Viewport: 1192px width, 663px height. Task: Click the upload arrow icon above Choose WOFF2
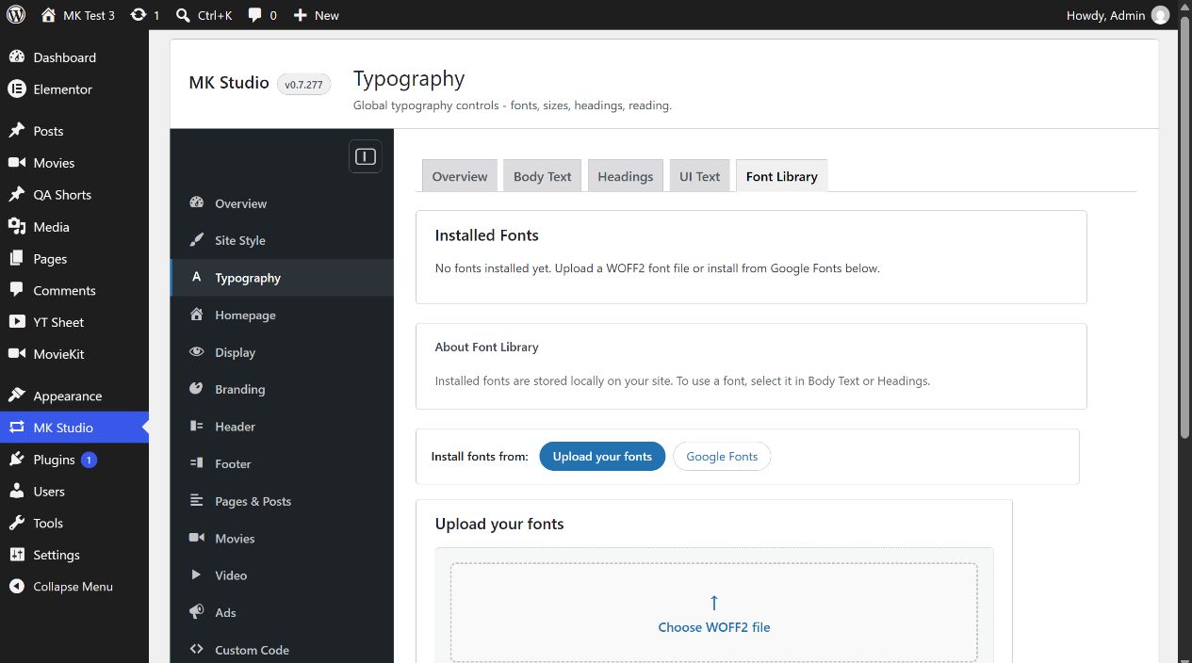[714, 603]
